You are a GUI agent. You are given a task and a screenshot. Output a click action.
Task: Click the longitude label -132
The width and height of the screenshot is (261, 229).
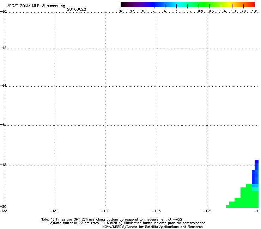coord(54,211)
